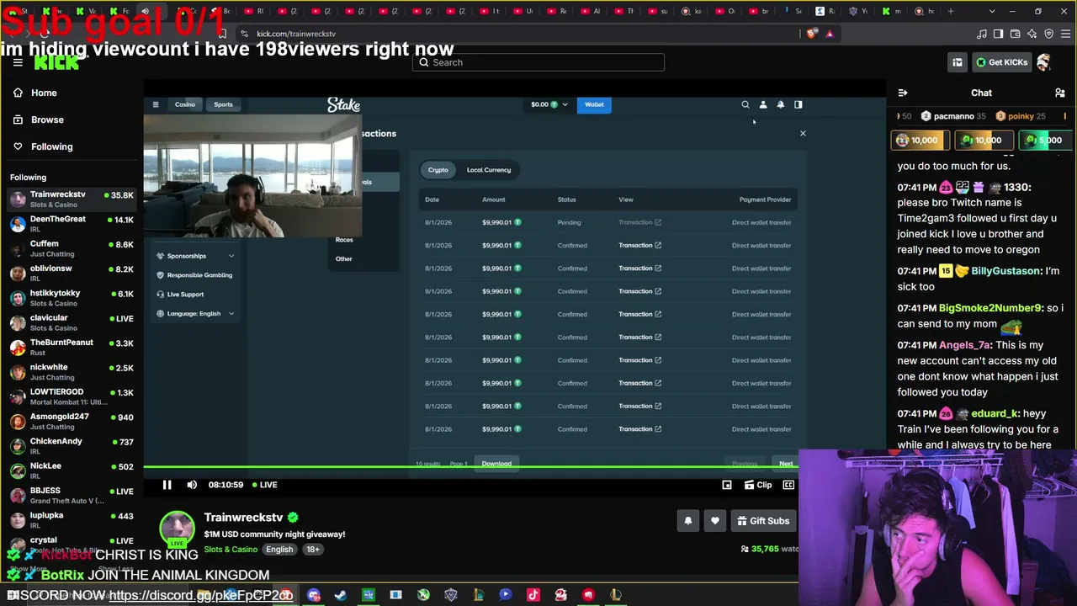Open Stake notifications bell
This screenshot has height=606, width=1077.
point(781,104)
